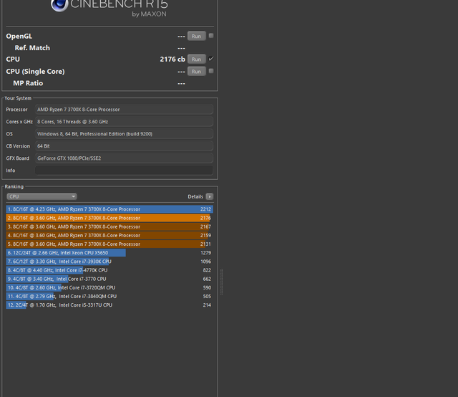The image size is (458, 397).
Task: Click the OpenGL label
Action: point(19,37)
